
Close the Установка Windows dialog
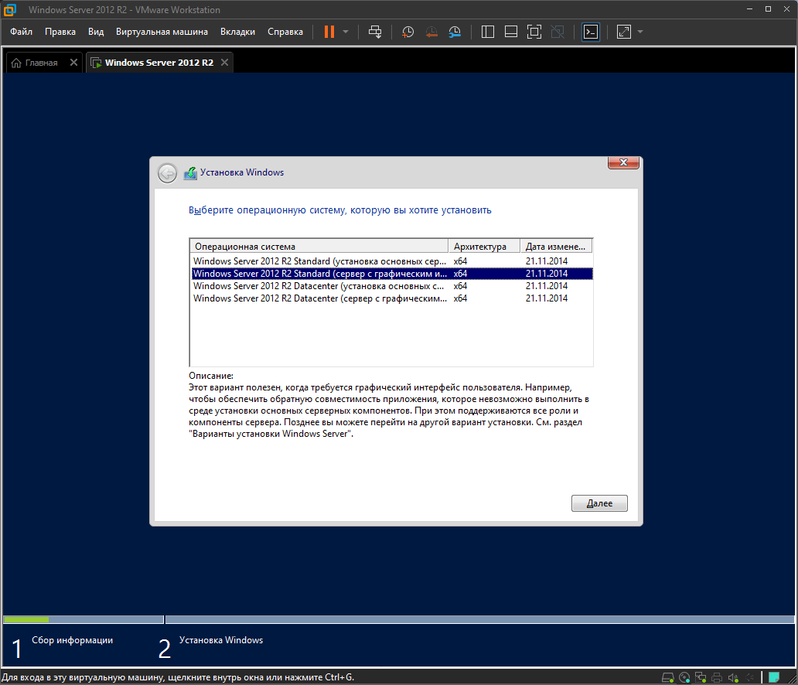click(x=623, y=163)
